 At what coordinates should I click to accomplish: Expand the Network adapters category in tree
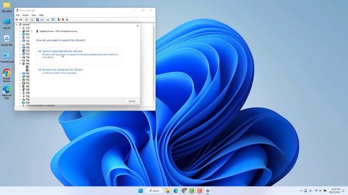20,76
